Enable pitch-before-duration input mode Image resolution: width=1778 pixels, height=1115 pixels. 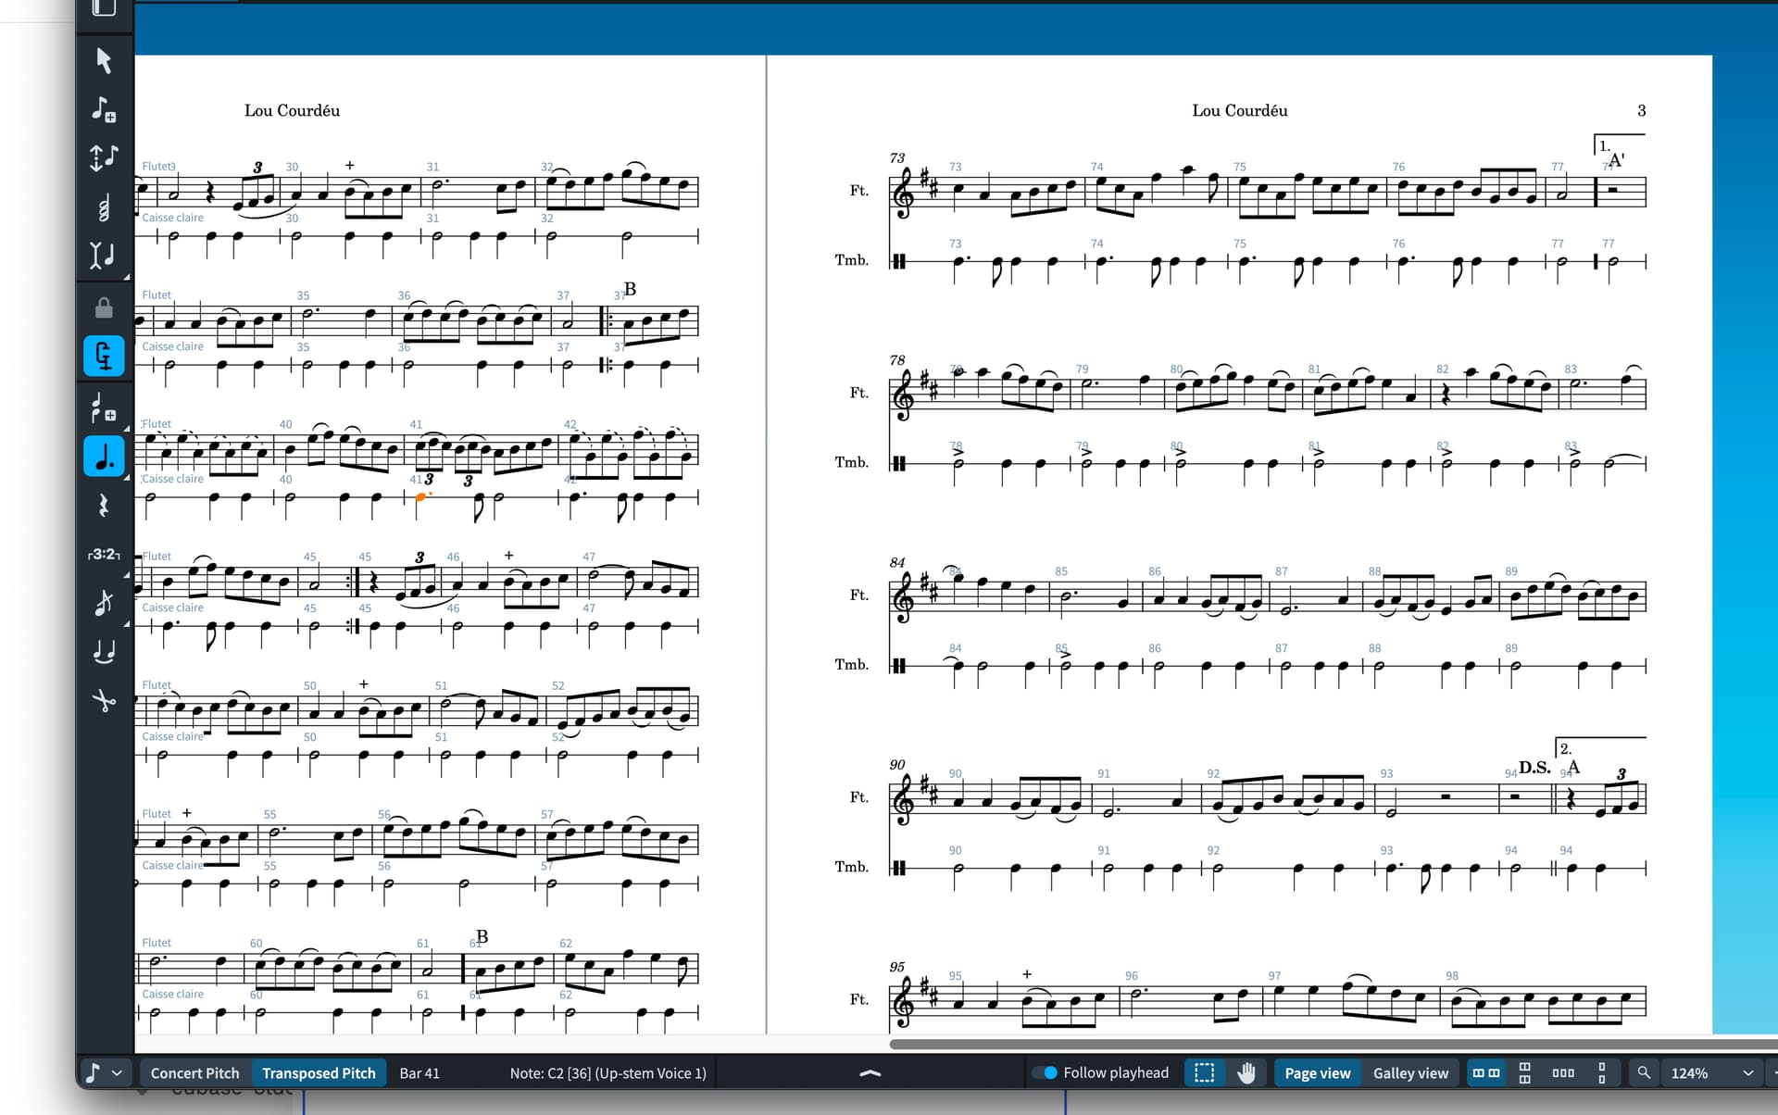(x=104, y=157)
